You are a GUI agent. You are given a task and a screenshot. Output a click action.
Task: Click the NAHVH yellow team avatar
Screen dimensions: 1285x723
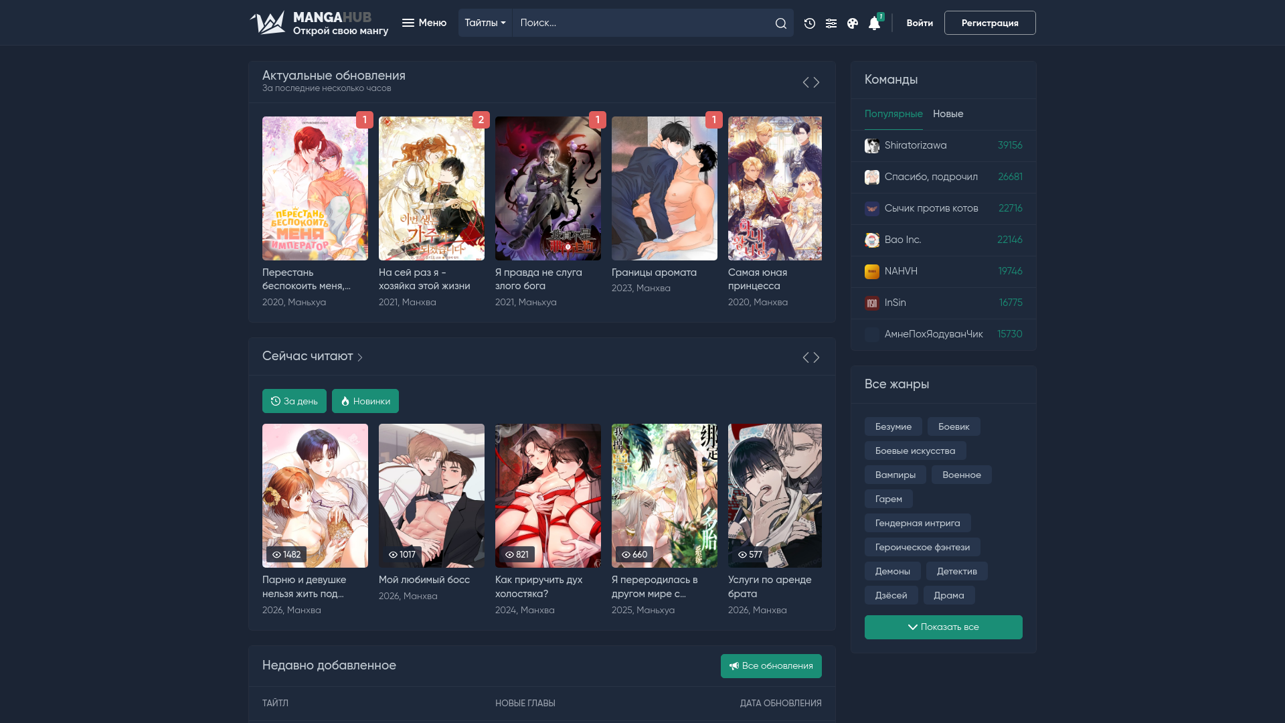pyautogui.click(x=872, y=272)
